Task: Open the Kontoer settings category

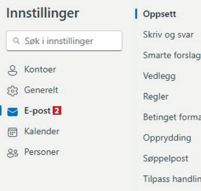Action: coord(40,69)
